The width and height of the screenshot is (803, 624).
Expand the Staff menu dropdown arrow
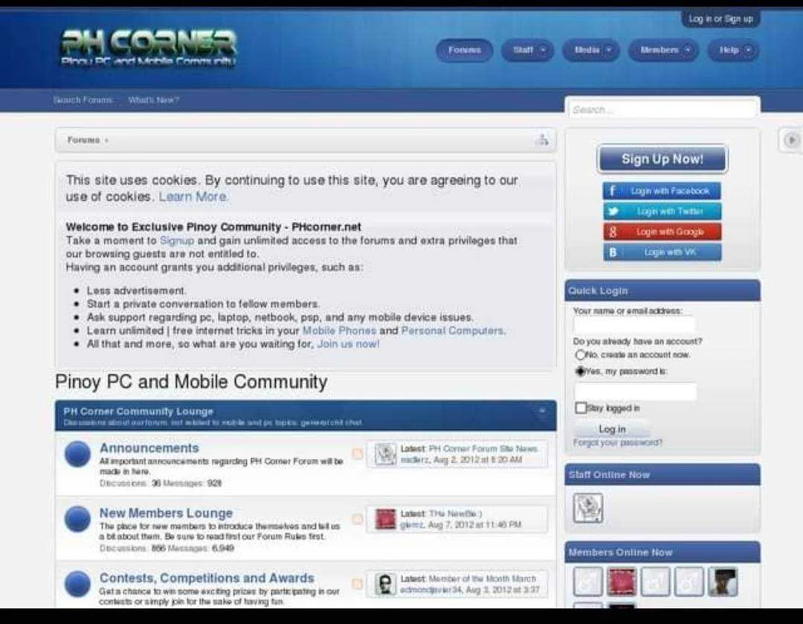[543, 50]
